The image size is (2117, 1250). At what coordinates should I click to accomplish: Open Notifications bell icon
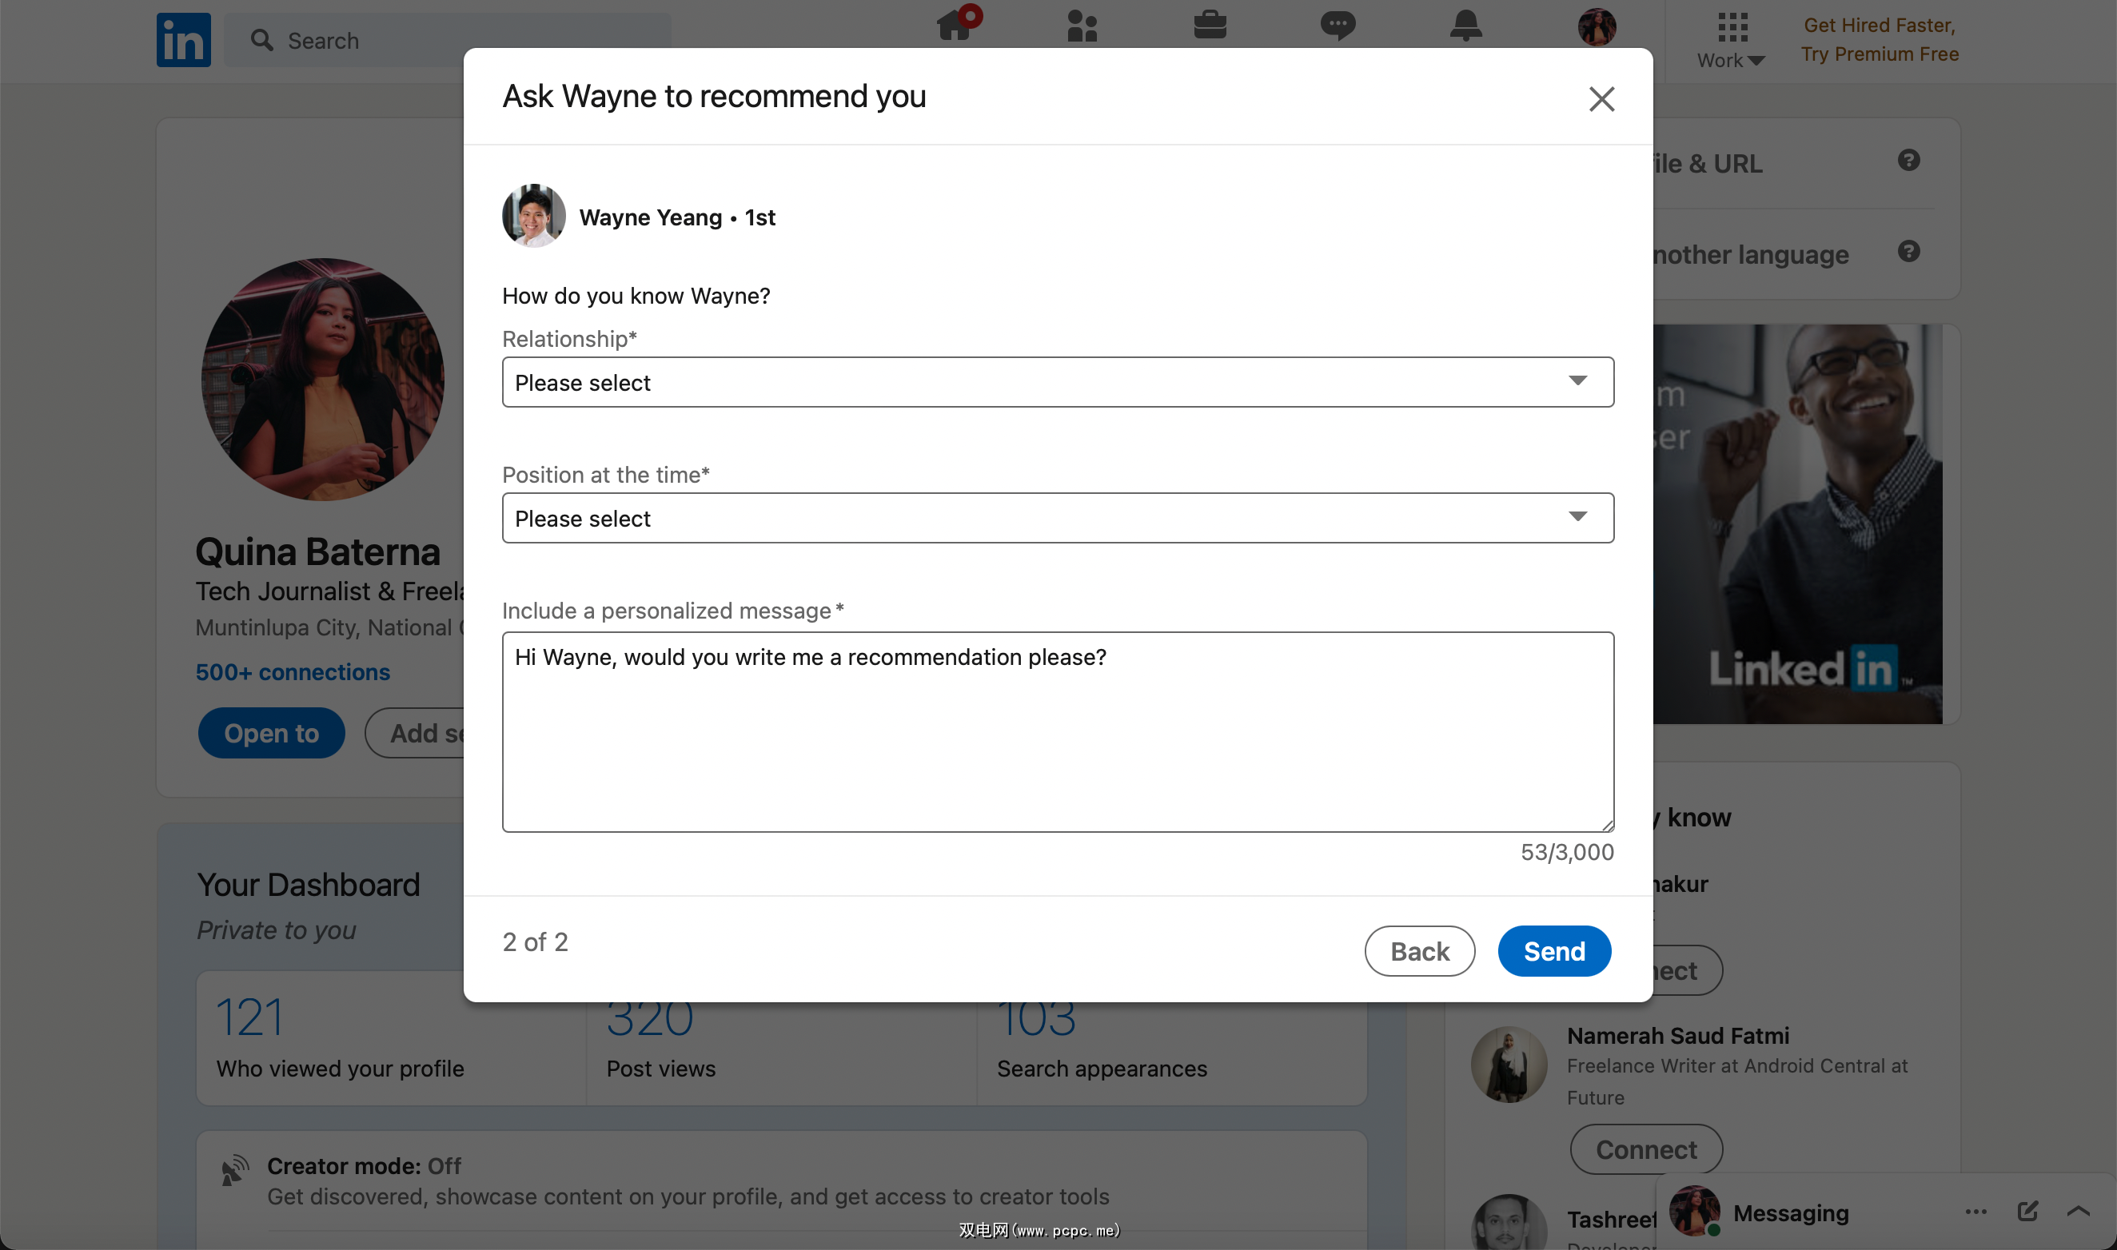(1465, 26)
